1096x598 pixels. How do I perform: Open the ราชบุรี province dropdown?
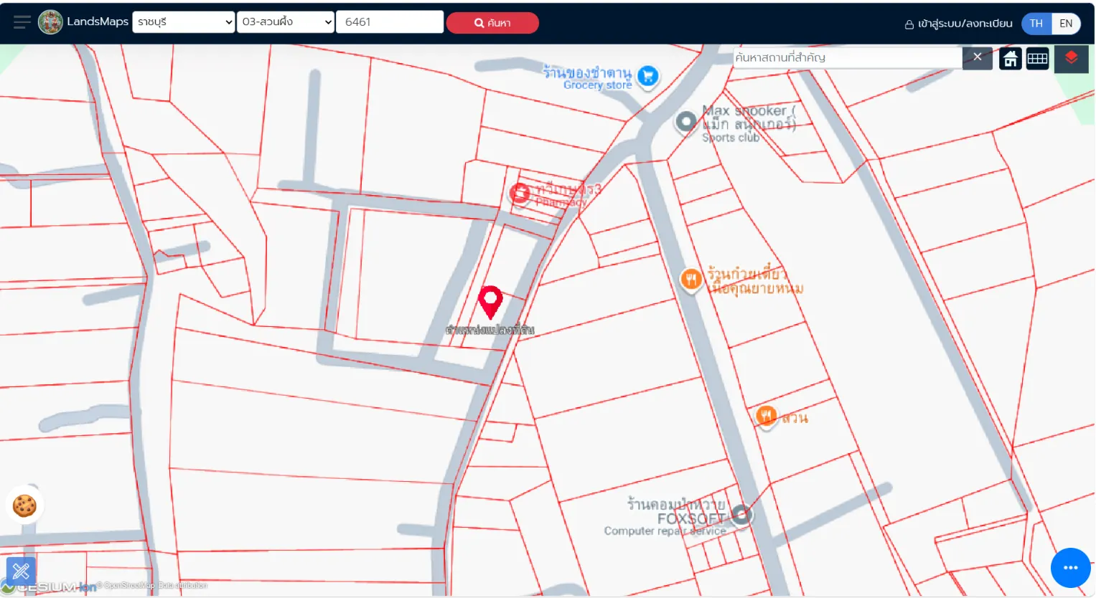point(184,22)
